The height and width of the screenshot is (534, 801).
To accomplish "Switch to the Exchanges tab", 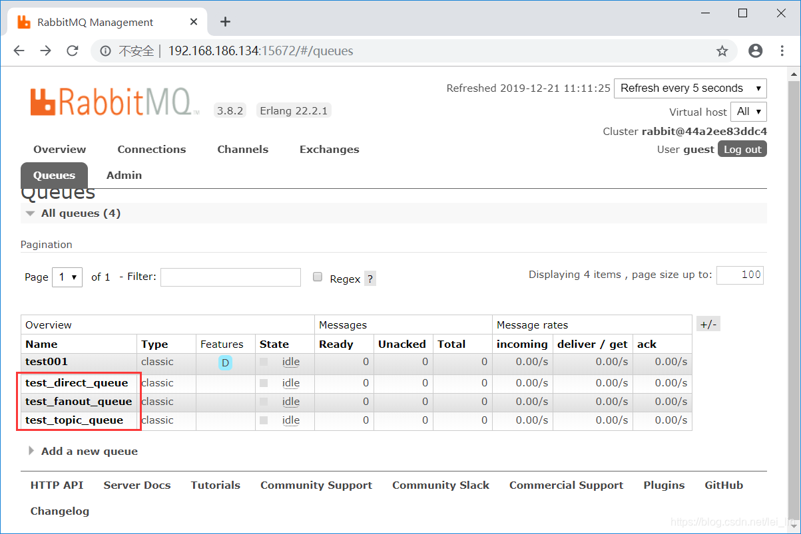I will [x=330, y=150].
